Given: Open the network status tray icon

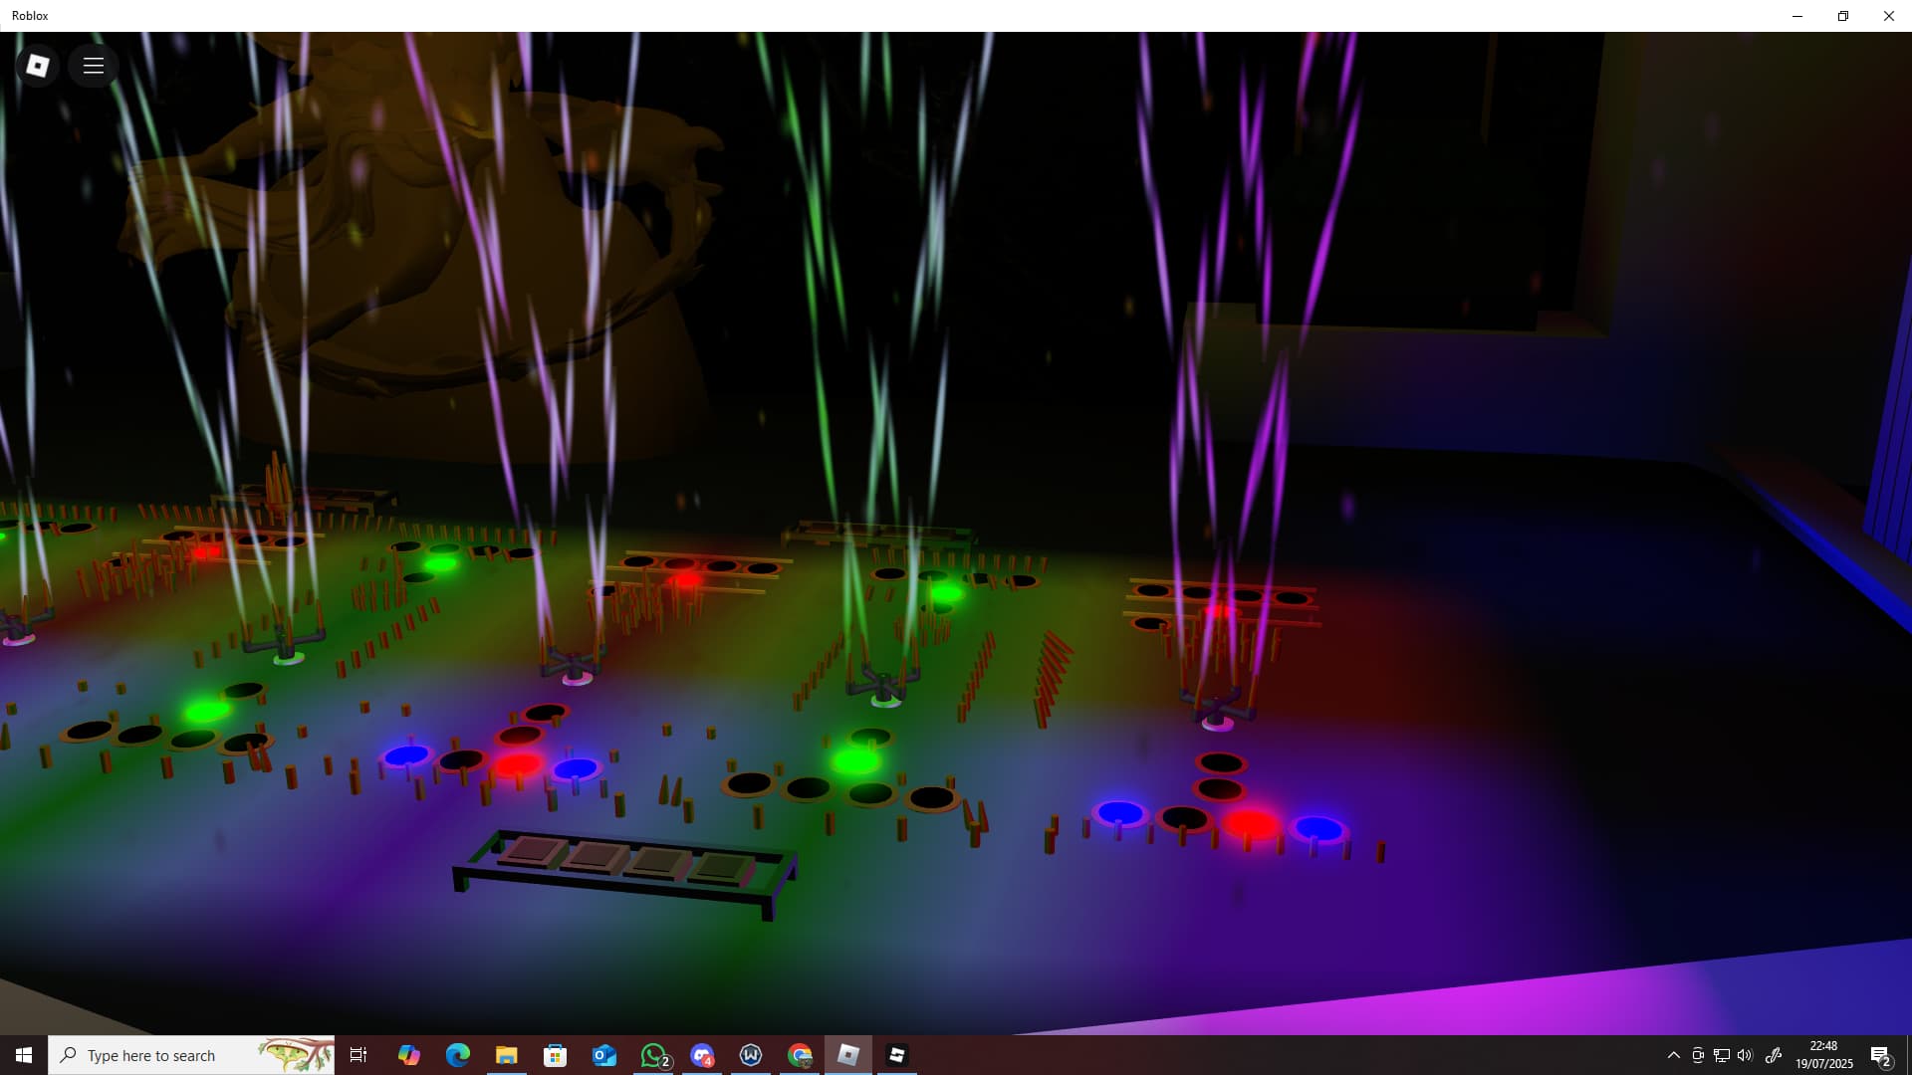Looking at the screenshot, I should [1721, 1055].
